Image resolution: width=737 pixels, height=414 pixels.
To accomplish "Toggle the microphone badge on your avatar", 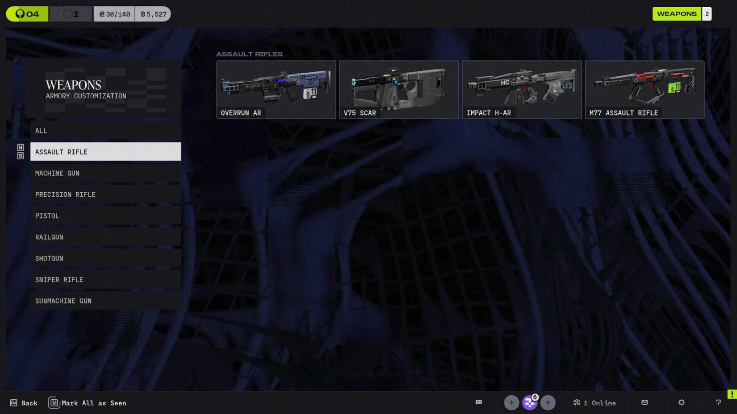I will pyautogui.click(x=535, y=396).
